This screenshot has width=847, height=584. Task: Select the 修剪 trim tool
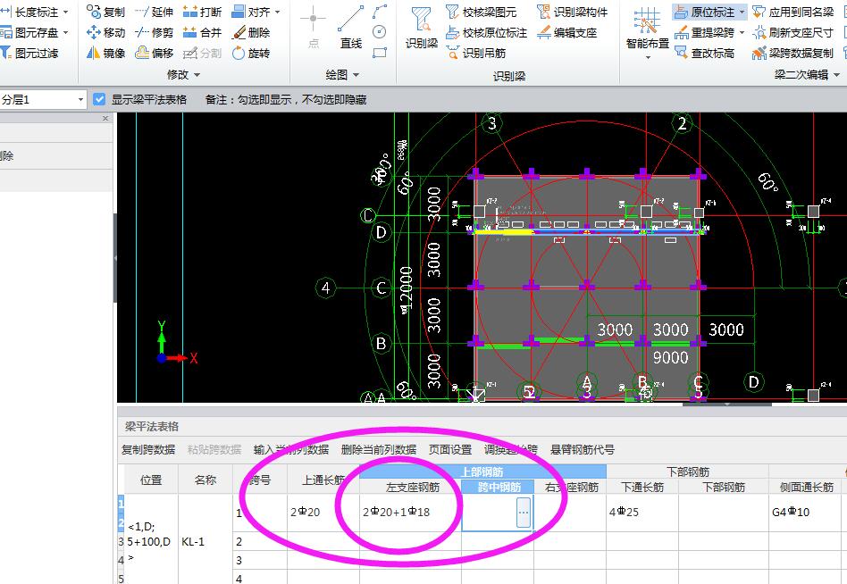click(154, 32)
